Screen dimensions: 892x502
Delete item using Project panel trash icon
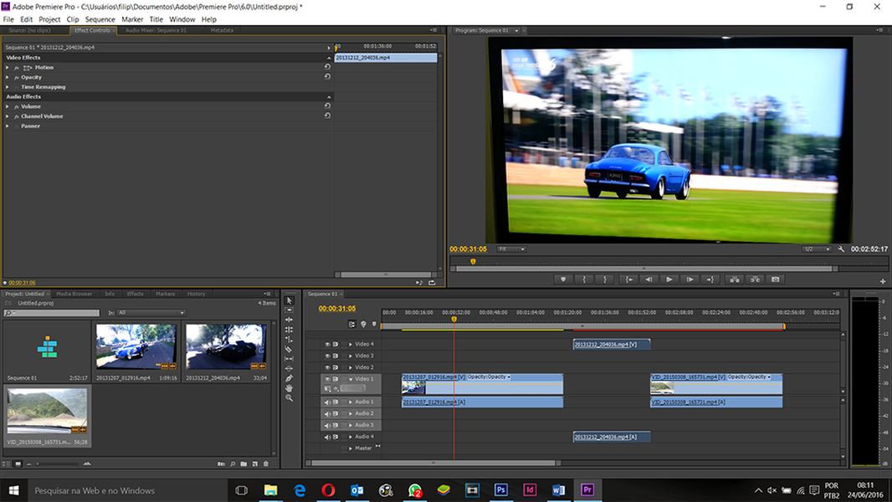tap(266, 464)
